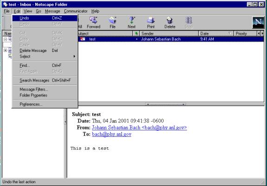Close the open Edit menu title
The width and height of the screenshot is (267, 186).
(x=17, y=11)
